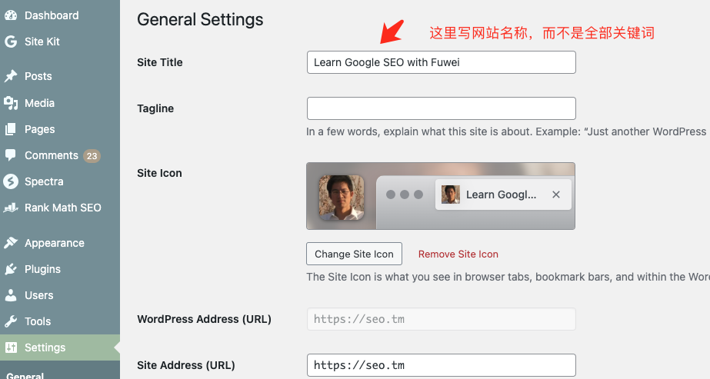Click the Site Kit Google icon

[11, 42]
